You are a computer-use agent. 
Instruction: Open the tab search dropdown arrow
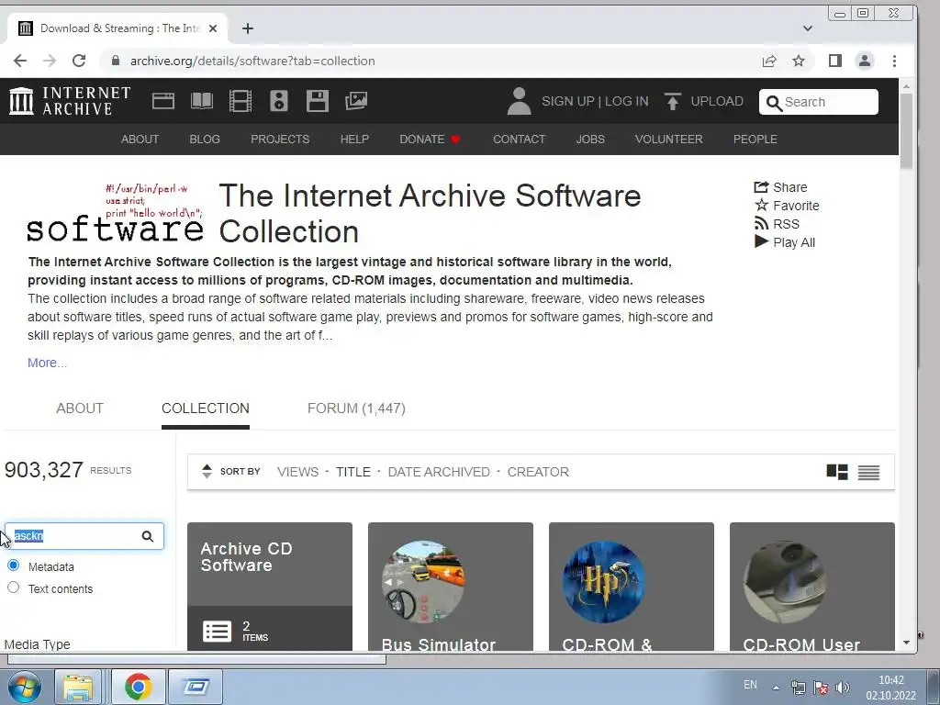coord(808,28)
